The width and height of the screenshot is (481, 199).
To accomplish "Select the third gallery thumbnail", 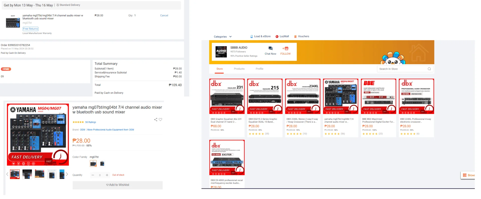I will [x=40, y=174].
